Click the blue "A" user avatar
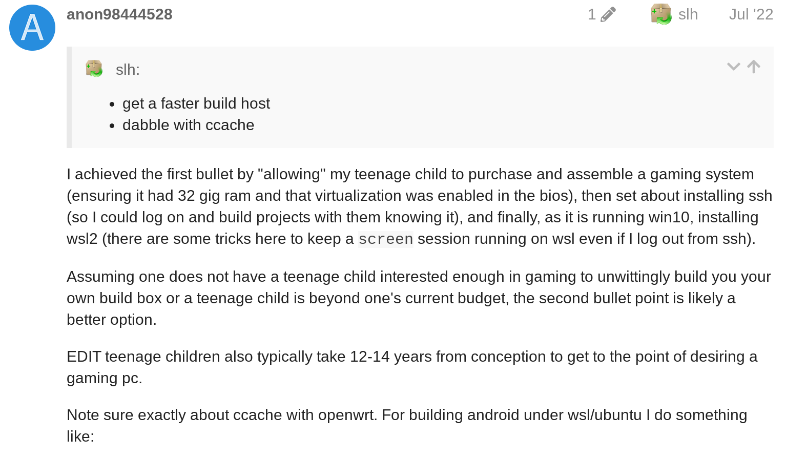 (32, 28)
